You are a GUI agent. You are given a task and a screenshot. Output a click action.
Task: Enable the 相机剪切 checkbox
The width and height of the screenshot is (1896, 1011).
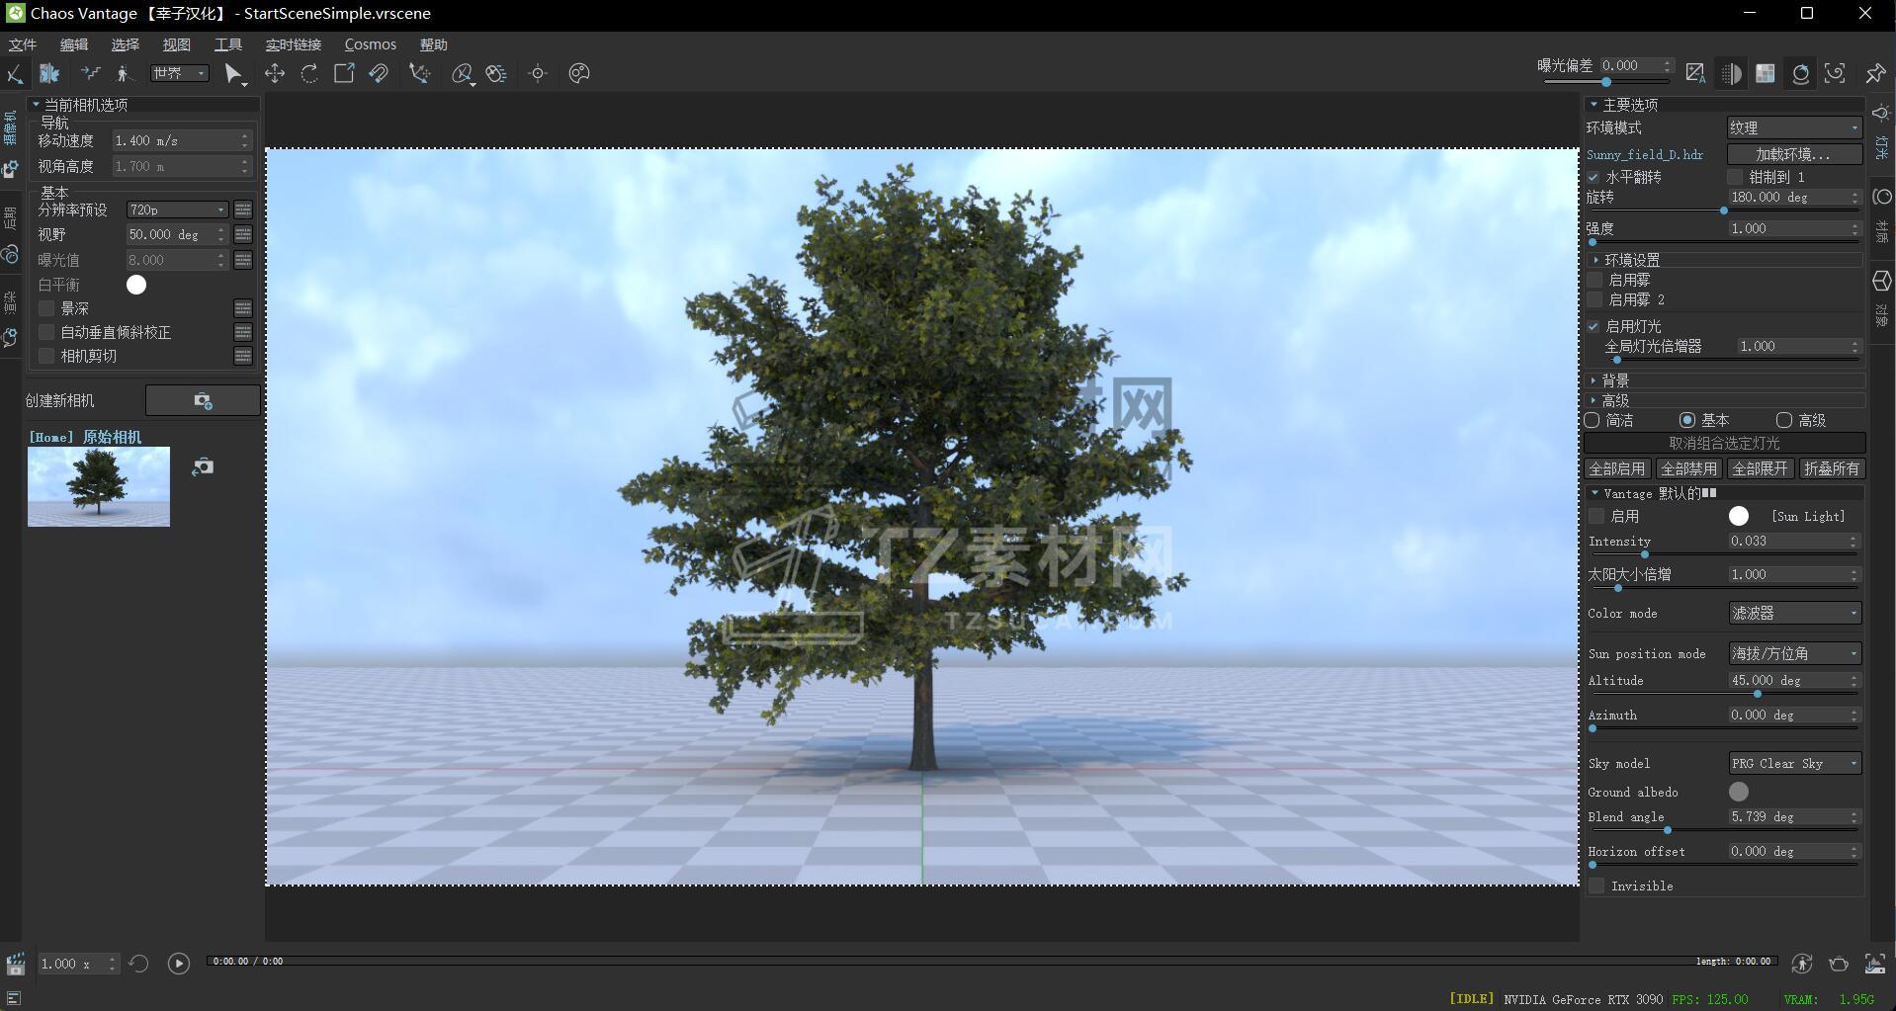point(46,356)
